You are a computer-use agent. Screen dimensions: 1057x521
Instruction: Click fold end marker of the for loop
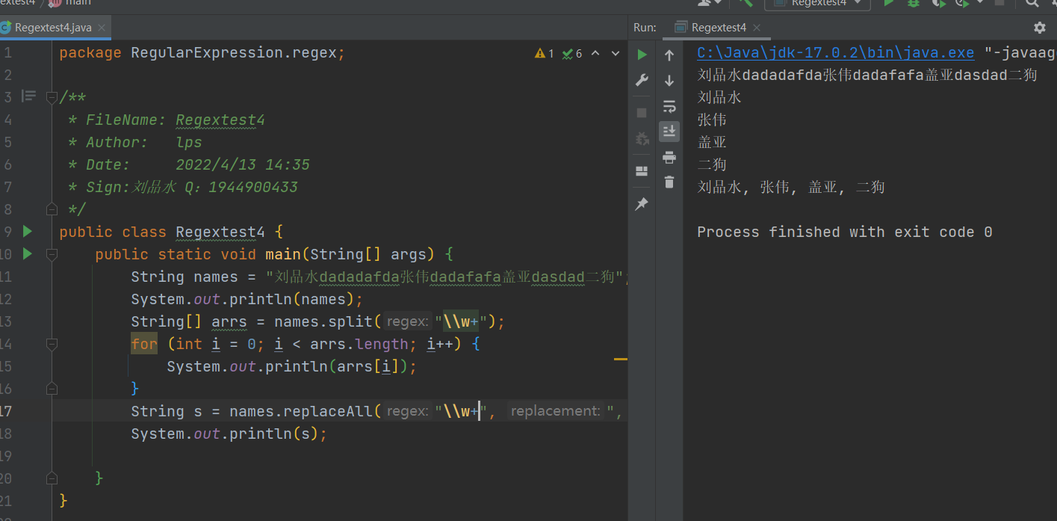tap(52, 389)
